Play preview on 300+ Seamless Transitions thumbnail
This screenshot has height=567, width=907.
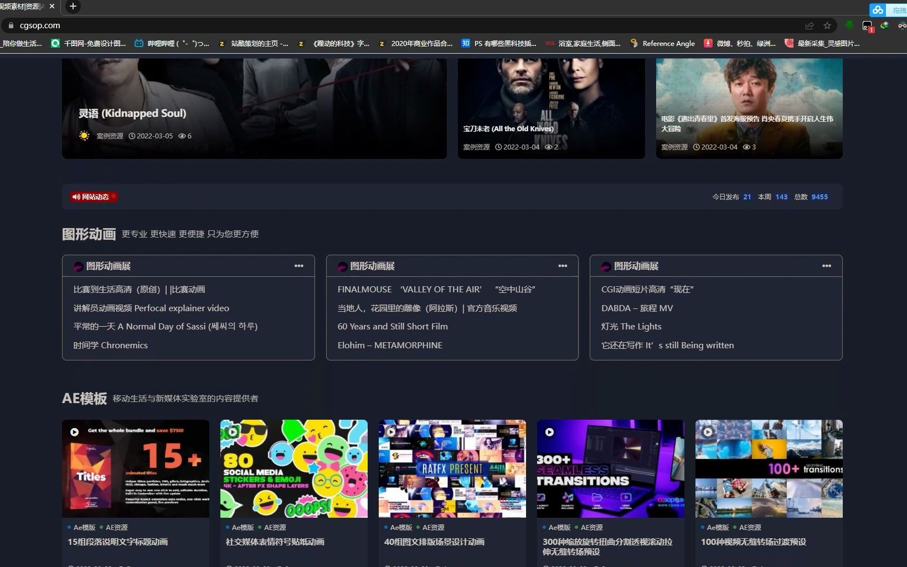click(549, 432)
